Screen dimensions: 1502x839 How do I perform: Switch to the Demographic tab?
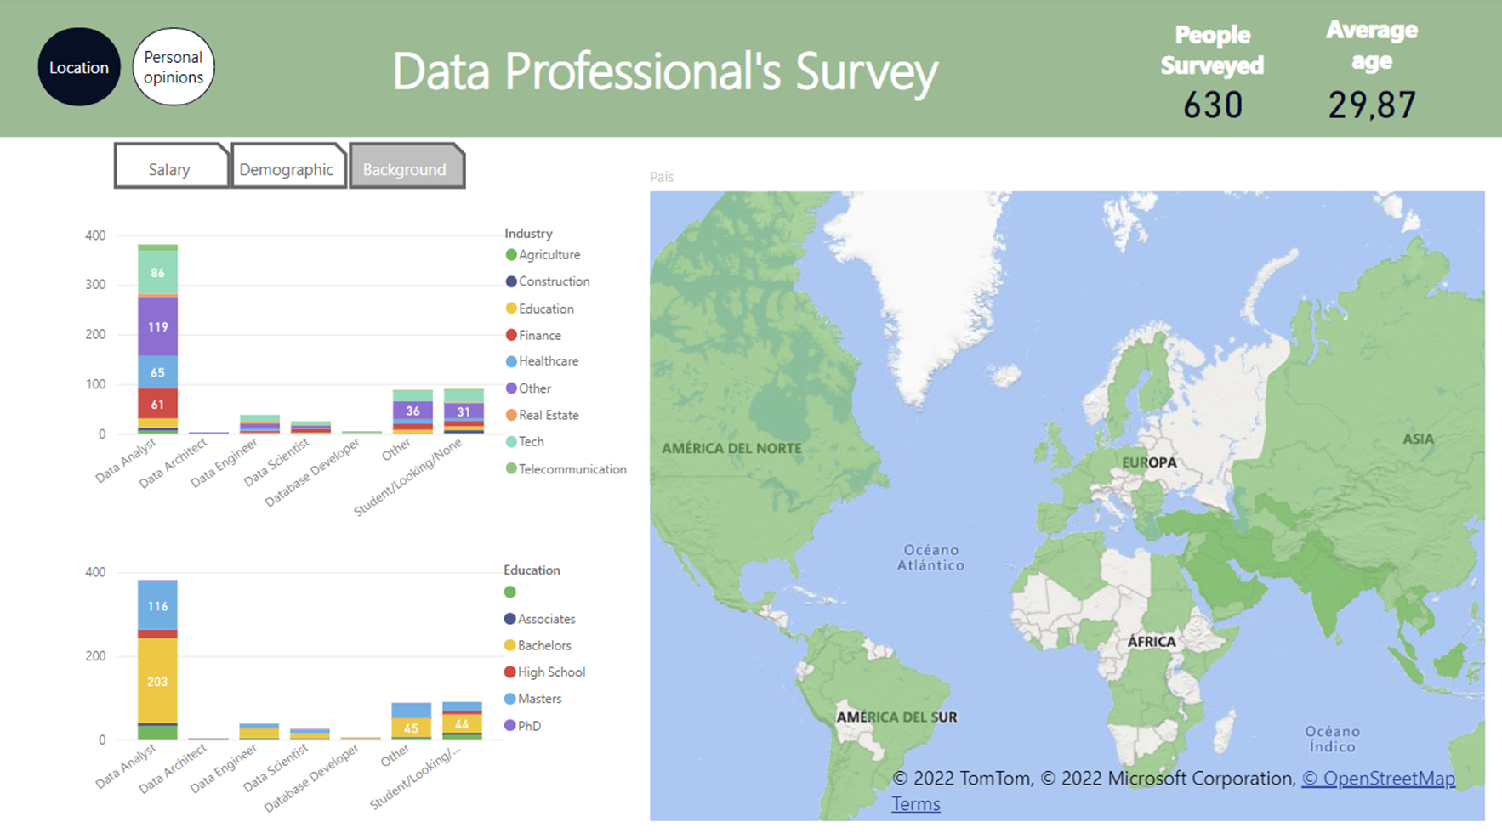(x=287, y=167)
